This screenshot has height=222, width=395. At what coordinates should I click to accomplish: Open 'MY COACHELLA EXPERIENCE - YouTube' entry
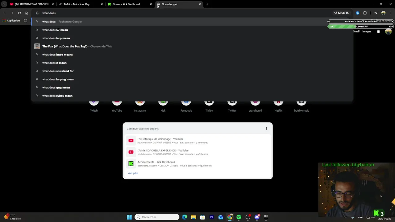(x=197, y=152)
